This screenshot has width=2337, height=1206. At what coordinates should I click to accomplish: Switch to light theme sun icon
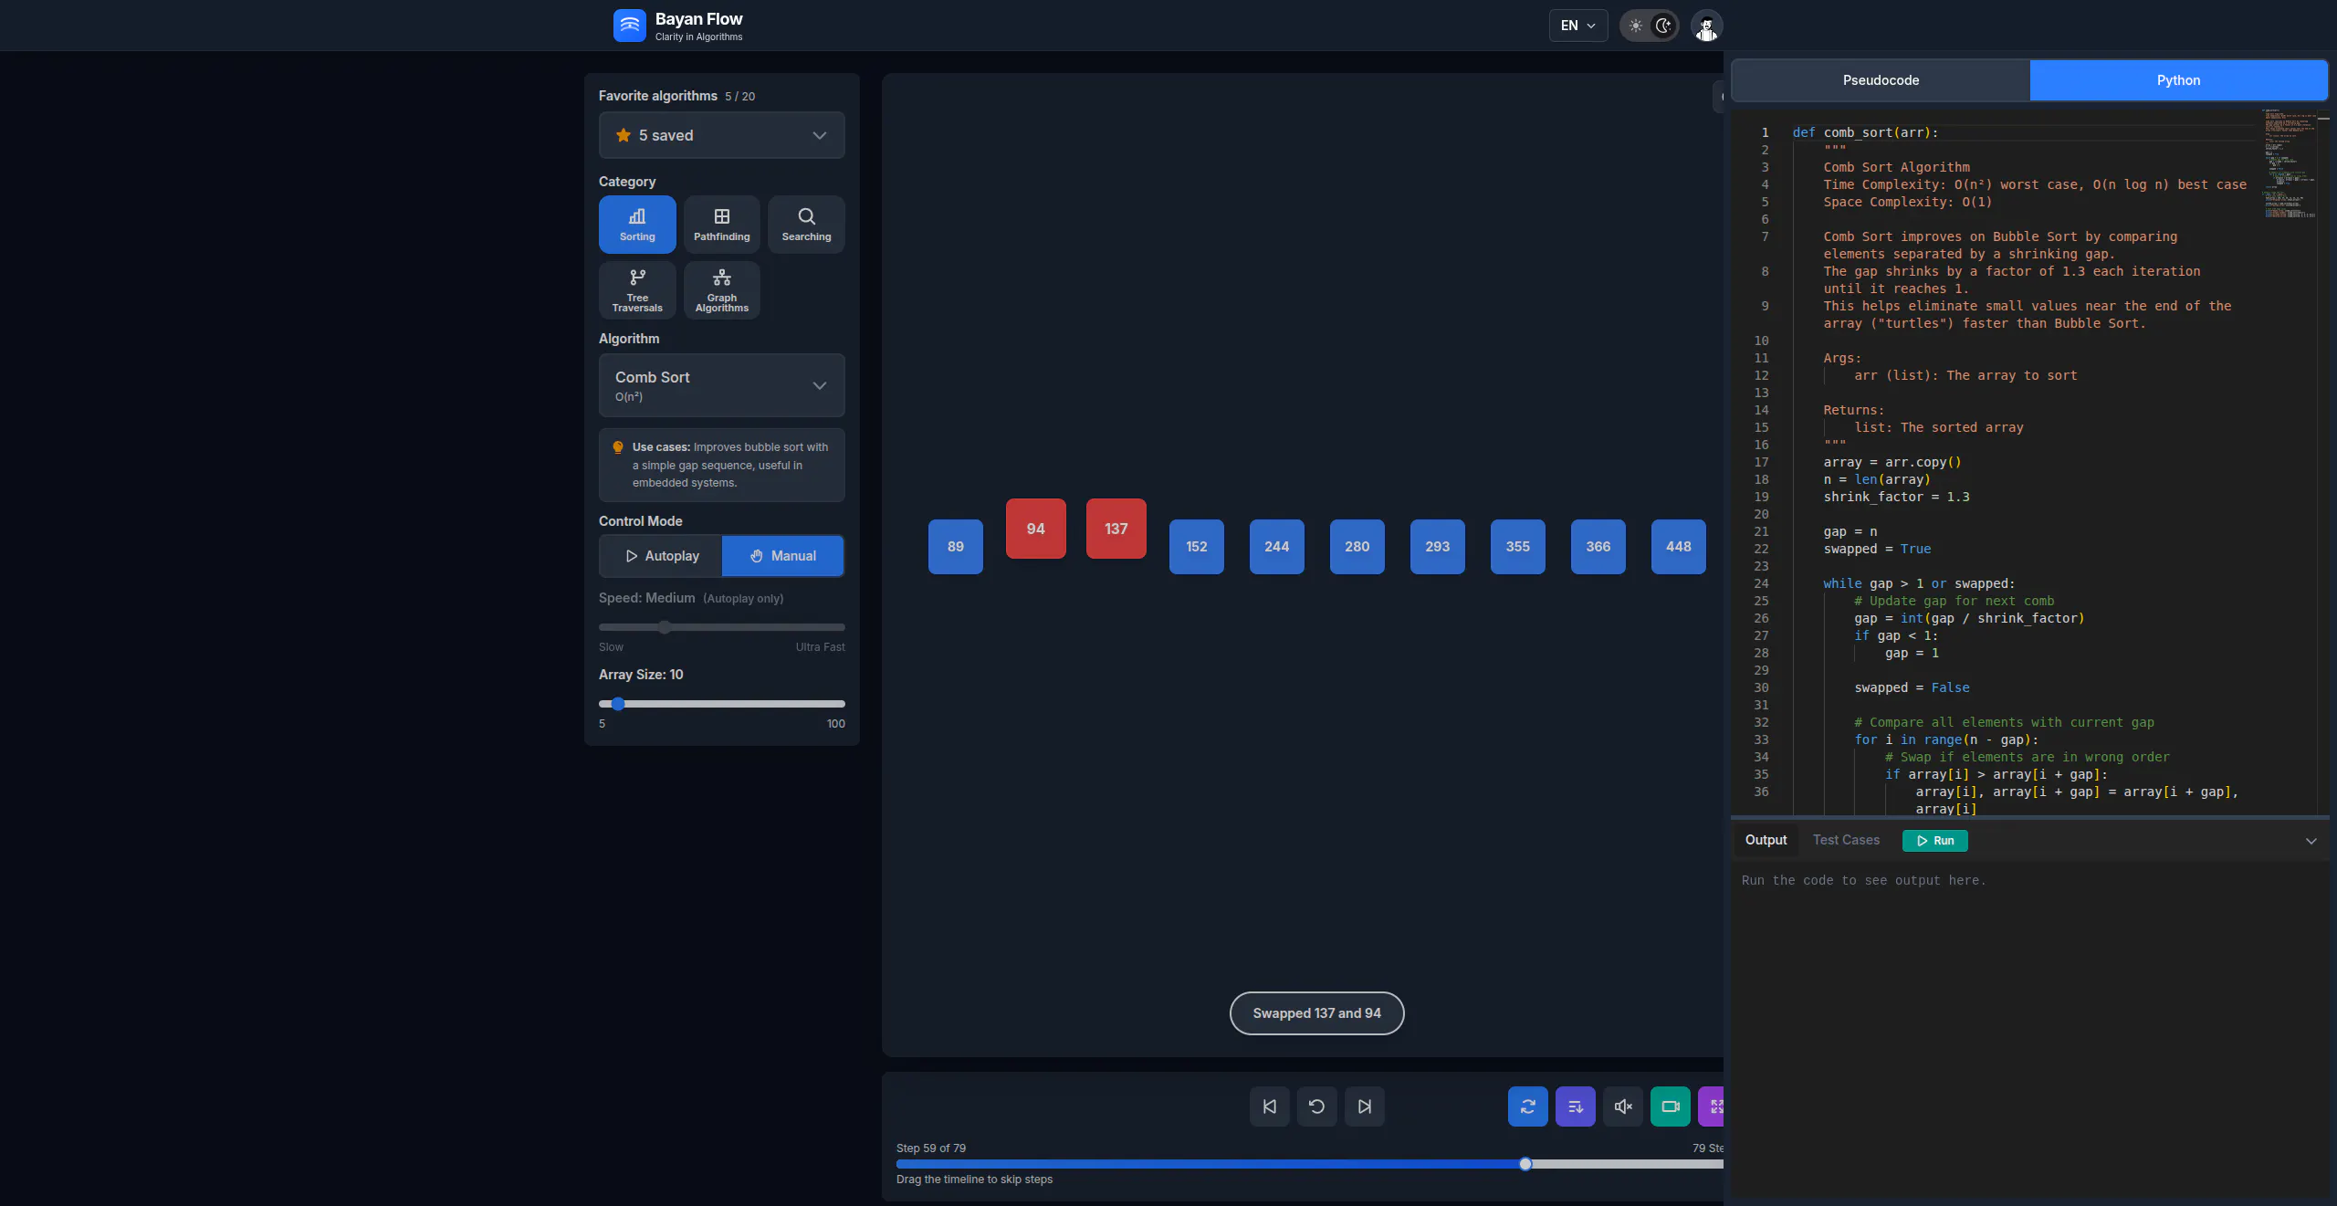[x=1635, y=26]
